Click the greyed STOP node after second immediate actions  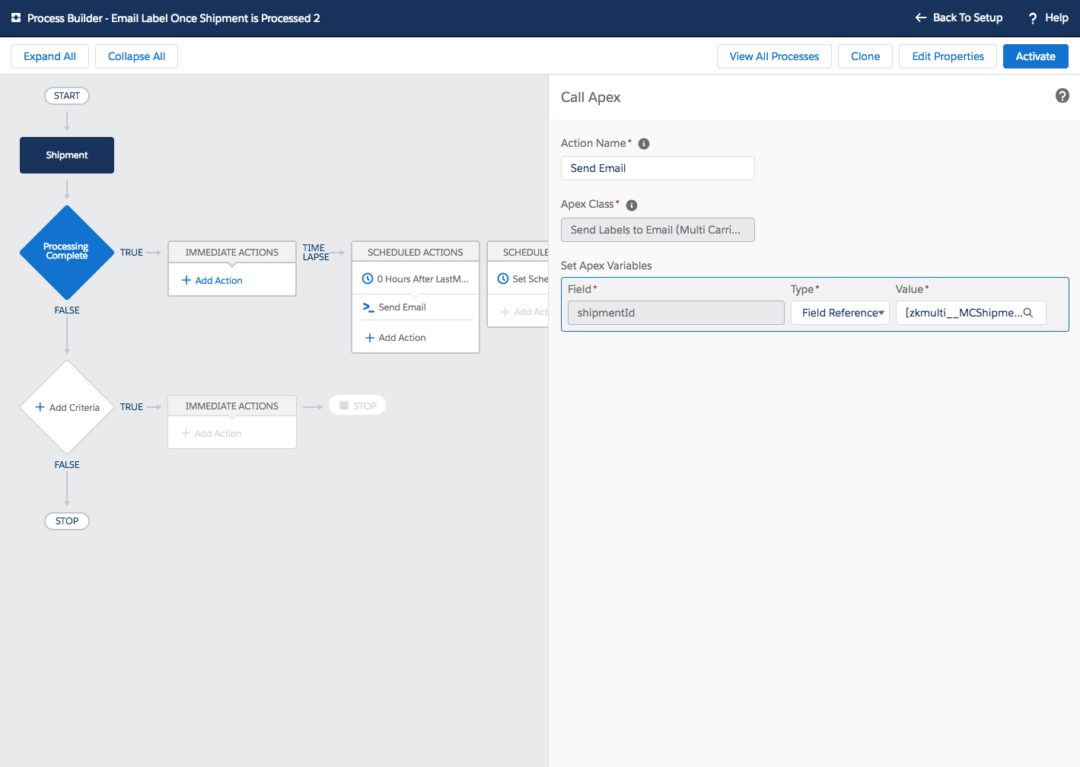[x=358, y=406]
